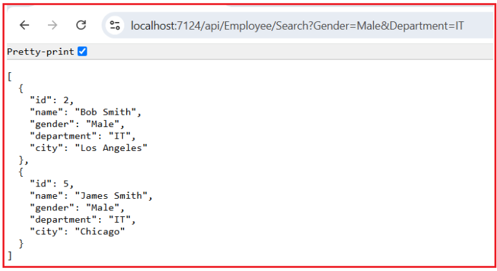Click "gender": "Male" under James Smith
The width and height of the screenshot is (497, 271).
[x=77, y=208]
